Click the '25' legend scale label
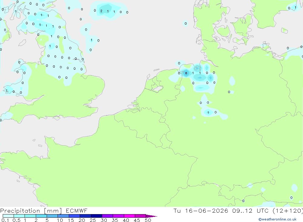 (x=93, y=220)
